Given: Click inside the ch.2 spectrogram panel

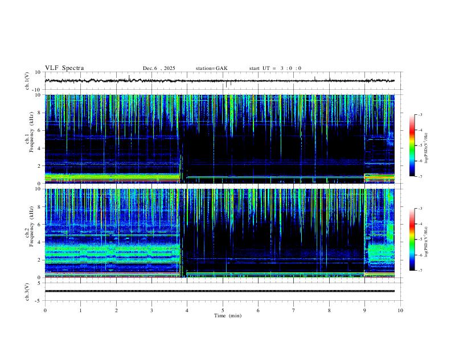Looking at the screenshot, I should pyautogui.click(x=220, y=233).
